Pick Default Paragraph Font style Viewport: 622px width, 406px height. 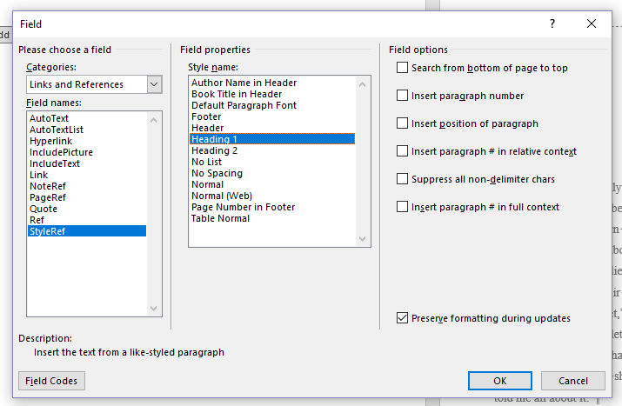pyautogui.click(x=272, y=105)
